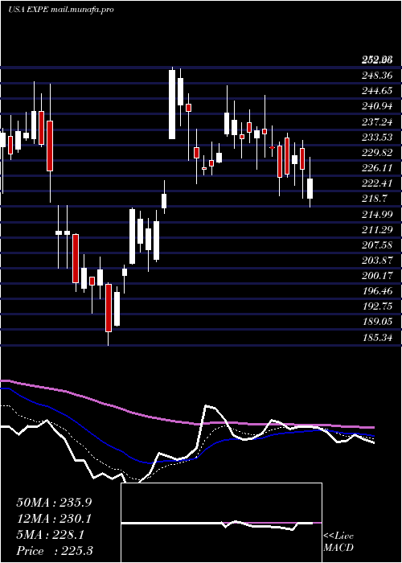Screen dimensions: 402x563
Task: Select the 214.99 price axis label
Action: pyautogui.click(x=377, y=215)
